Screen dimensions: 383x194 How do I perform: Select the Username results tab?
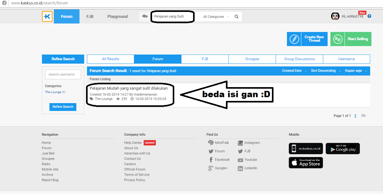coord(346,59)
